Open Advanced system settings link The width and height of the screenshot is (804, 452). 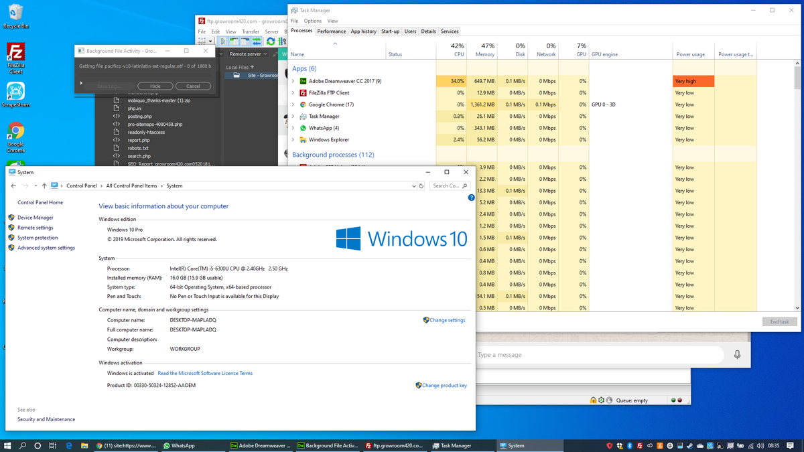pyautogui.click(x=46, y=248)
